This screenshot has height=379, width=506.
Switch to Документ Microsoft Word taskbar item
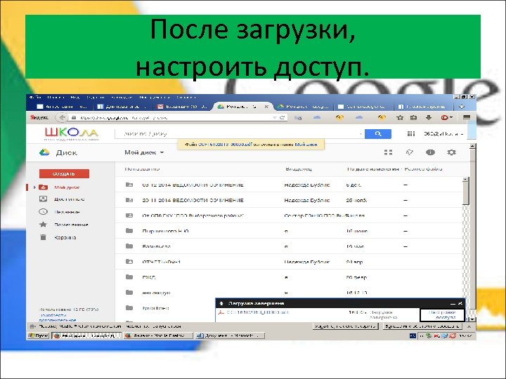229,335
